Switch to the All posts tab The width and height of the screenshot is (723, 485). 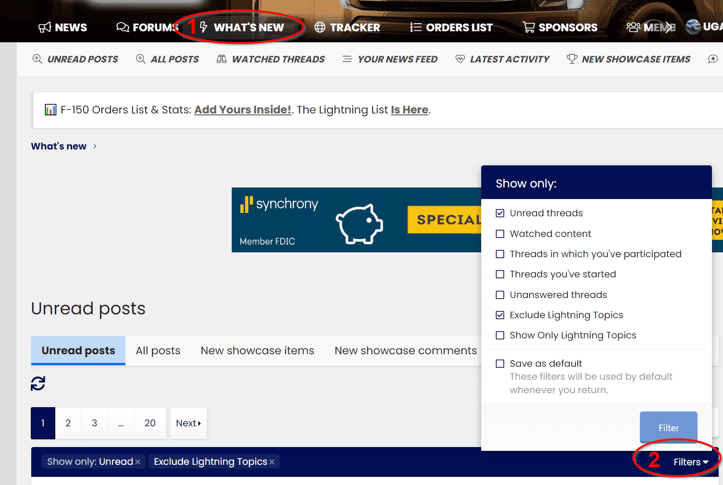pyautogui.click(x=158, y=351)
